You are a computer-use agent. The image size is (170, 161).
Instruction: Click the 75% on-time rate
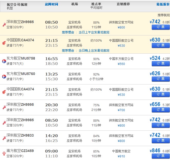pos(96,105)
